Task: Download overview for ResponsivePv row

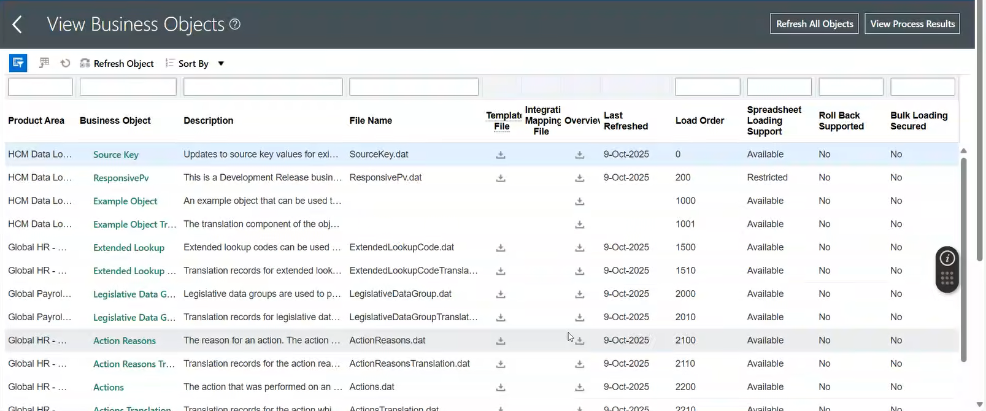Action: (579, 178)
